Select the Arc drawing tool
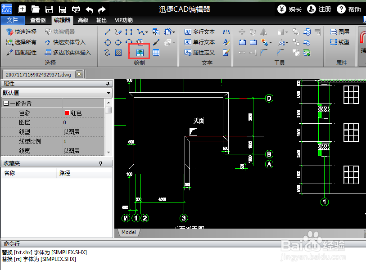This screenshot has height=270, width=366. [x=129, y=42]
